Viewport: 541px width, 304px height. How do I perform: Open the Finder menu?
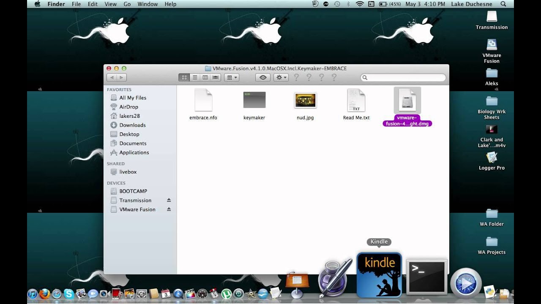(x=56, y=4)
